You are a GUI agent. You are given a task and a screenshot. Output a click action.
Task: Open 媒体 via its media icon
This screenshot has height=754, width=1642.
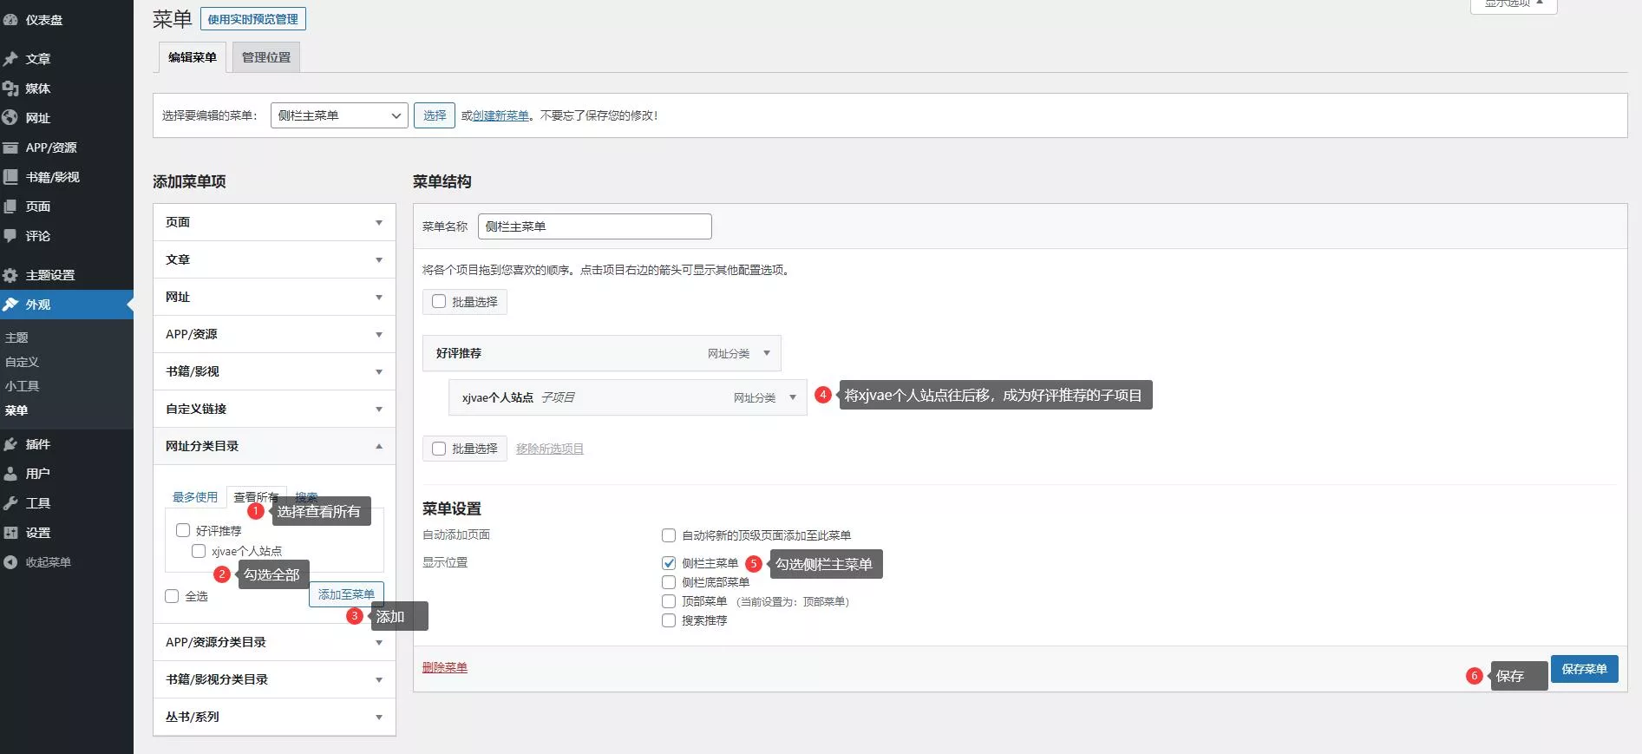point(10,89)
